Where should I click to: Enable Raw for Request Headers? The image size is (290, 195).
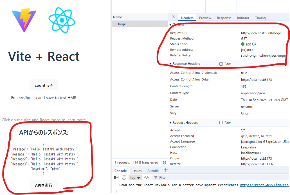(x=221, y=123)
